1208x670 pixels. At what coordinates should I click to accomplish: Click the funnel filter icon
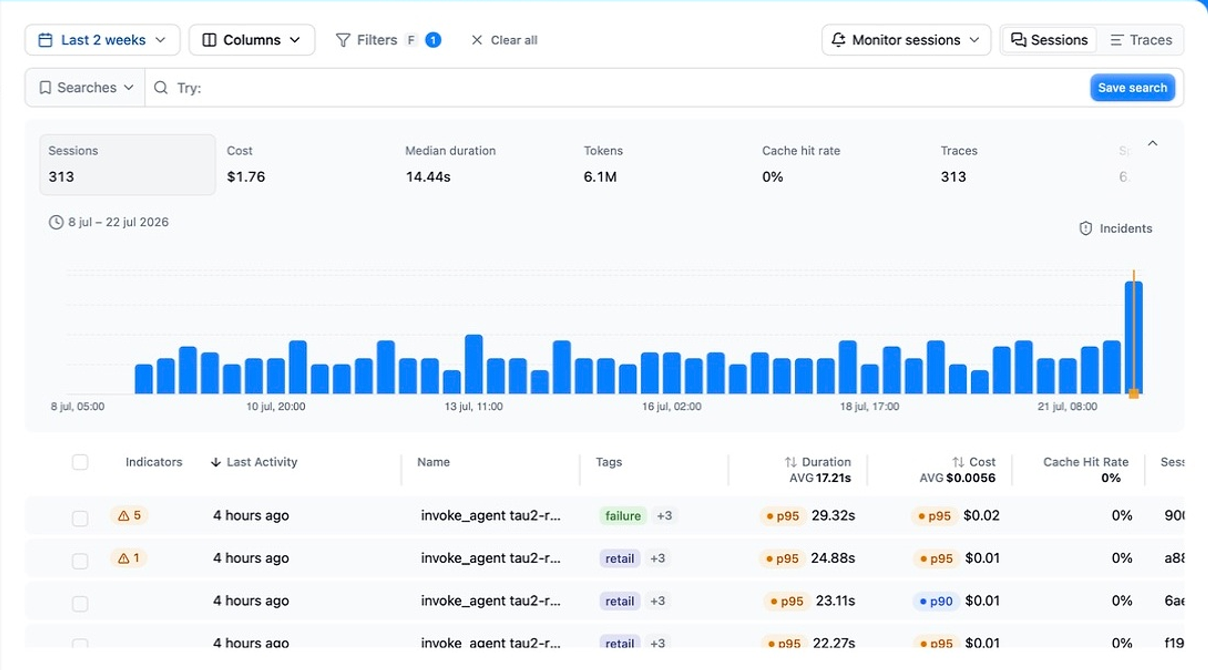[x=343, y=40]
